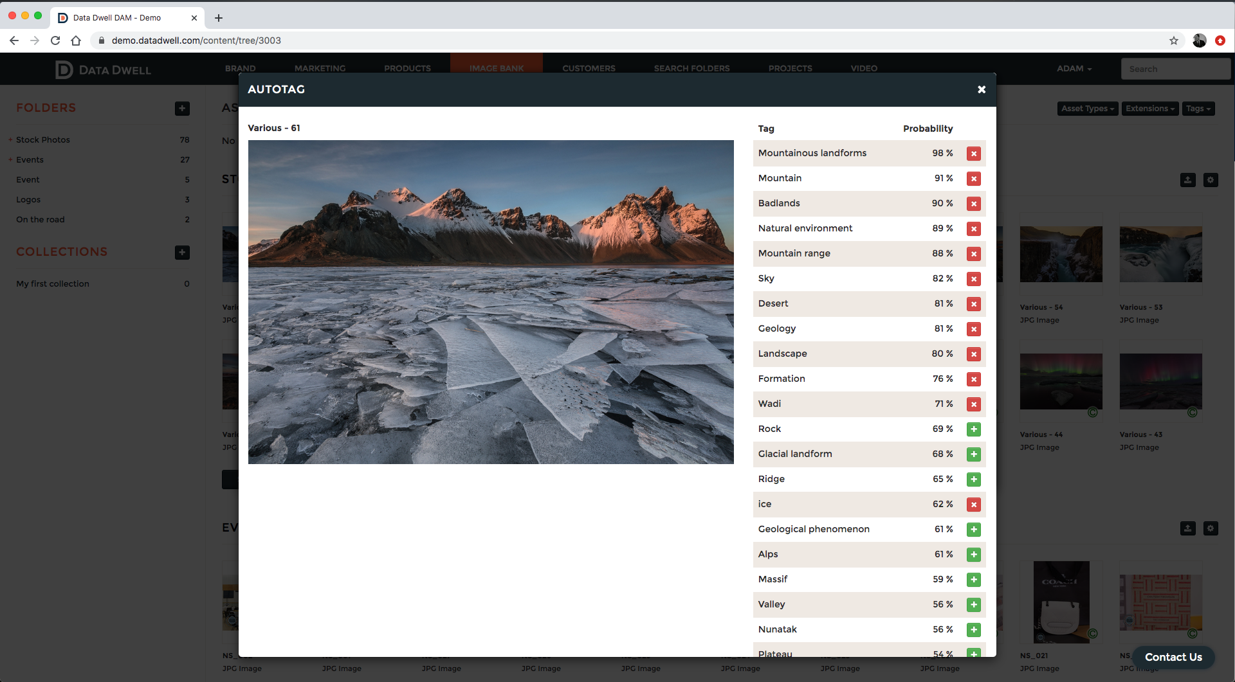
Task: Click the Contact Us button
Action: pos(1173,657)
